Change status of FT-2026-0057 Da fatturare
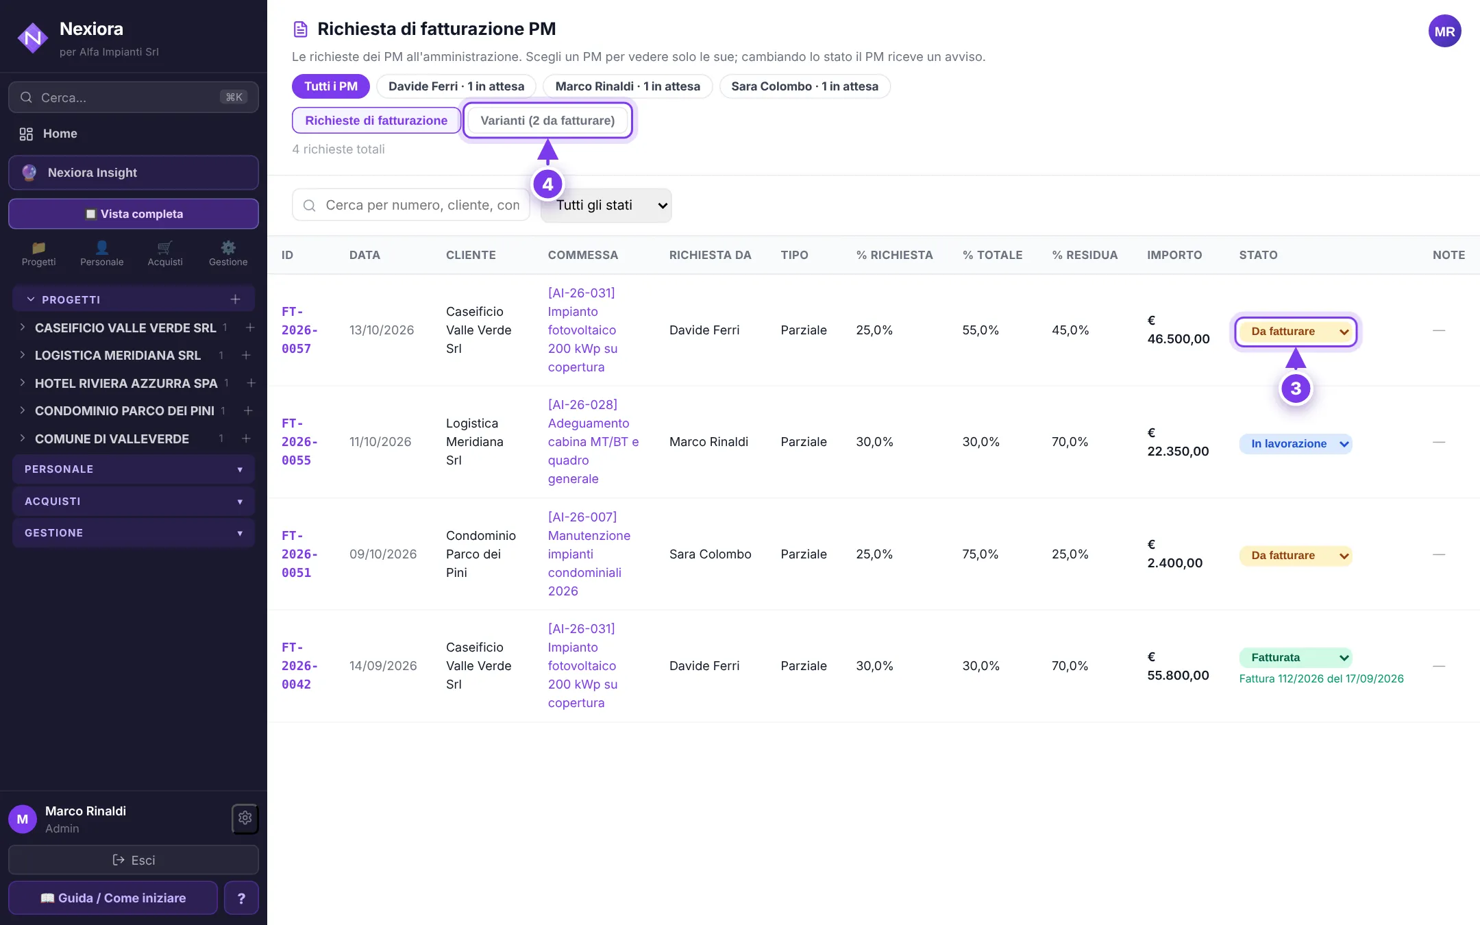 (x=1295, y=332)
